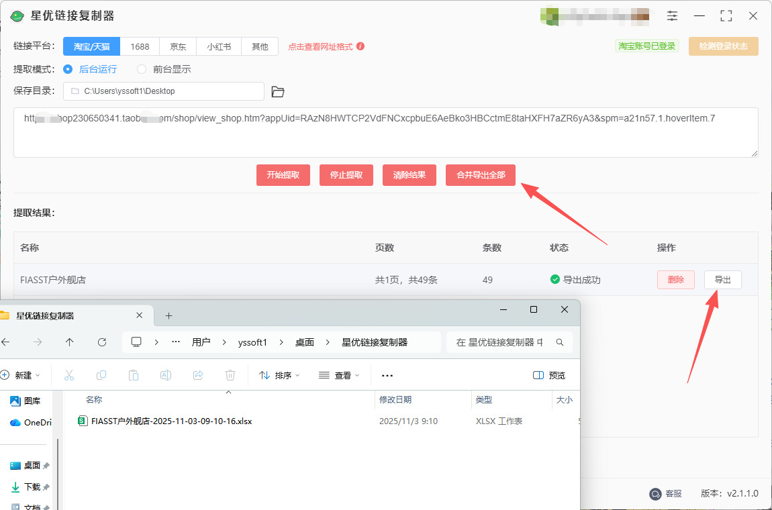Sort by 名称 column in Explorer
Viewport: 772px width, 510px height.
tap(94, 400)
